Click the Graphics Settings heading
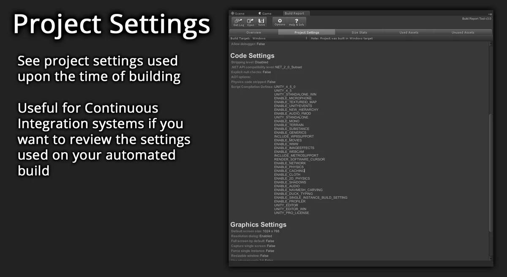The image size is (507, 277). (x=258, y=225)
